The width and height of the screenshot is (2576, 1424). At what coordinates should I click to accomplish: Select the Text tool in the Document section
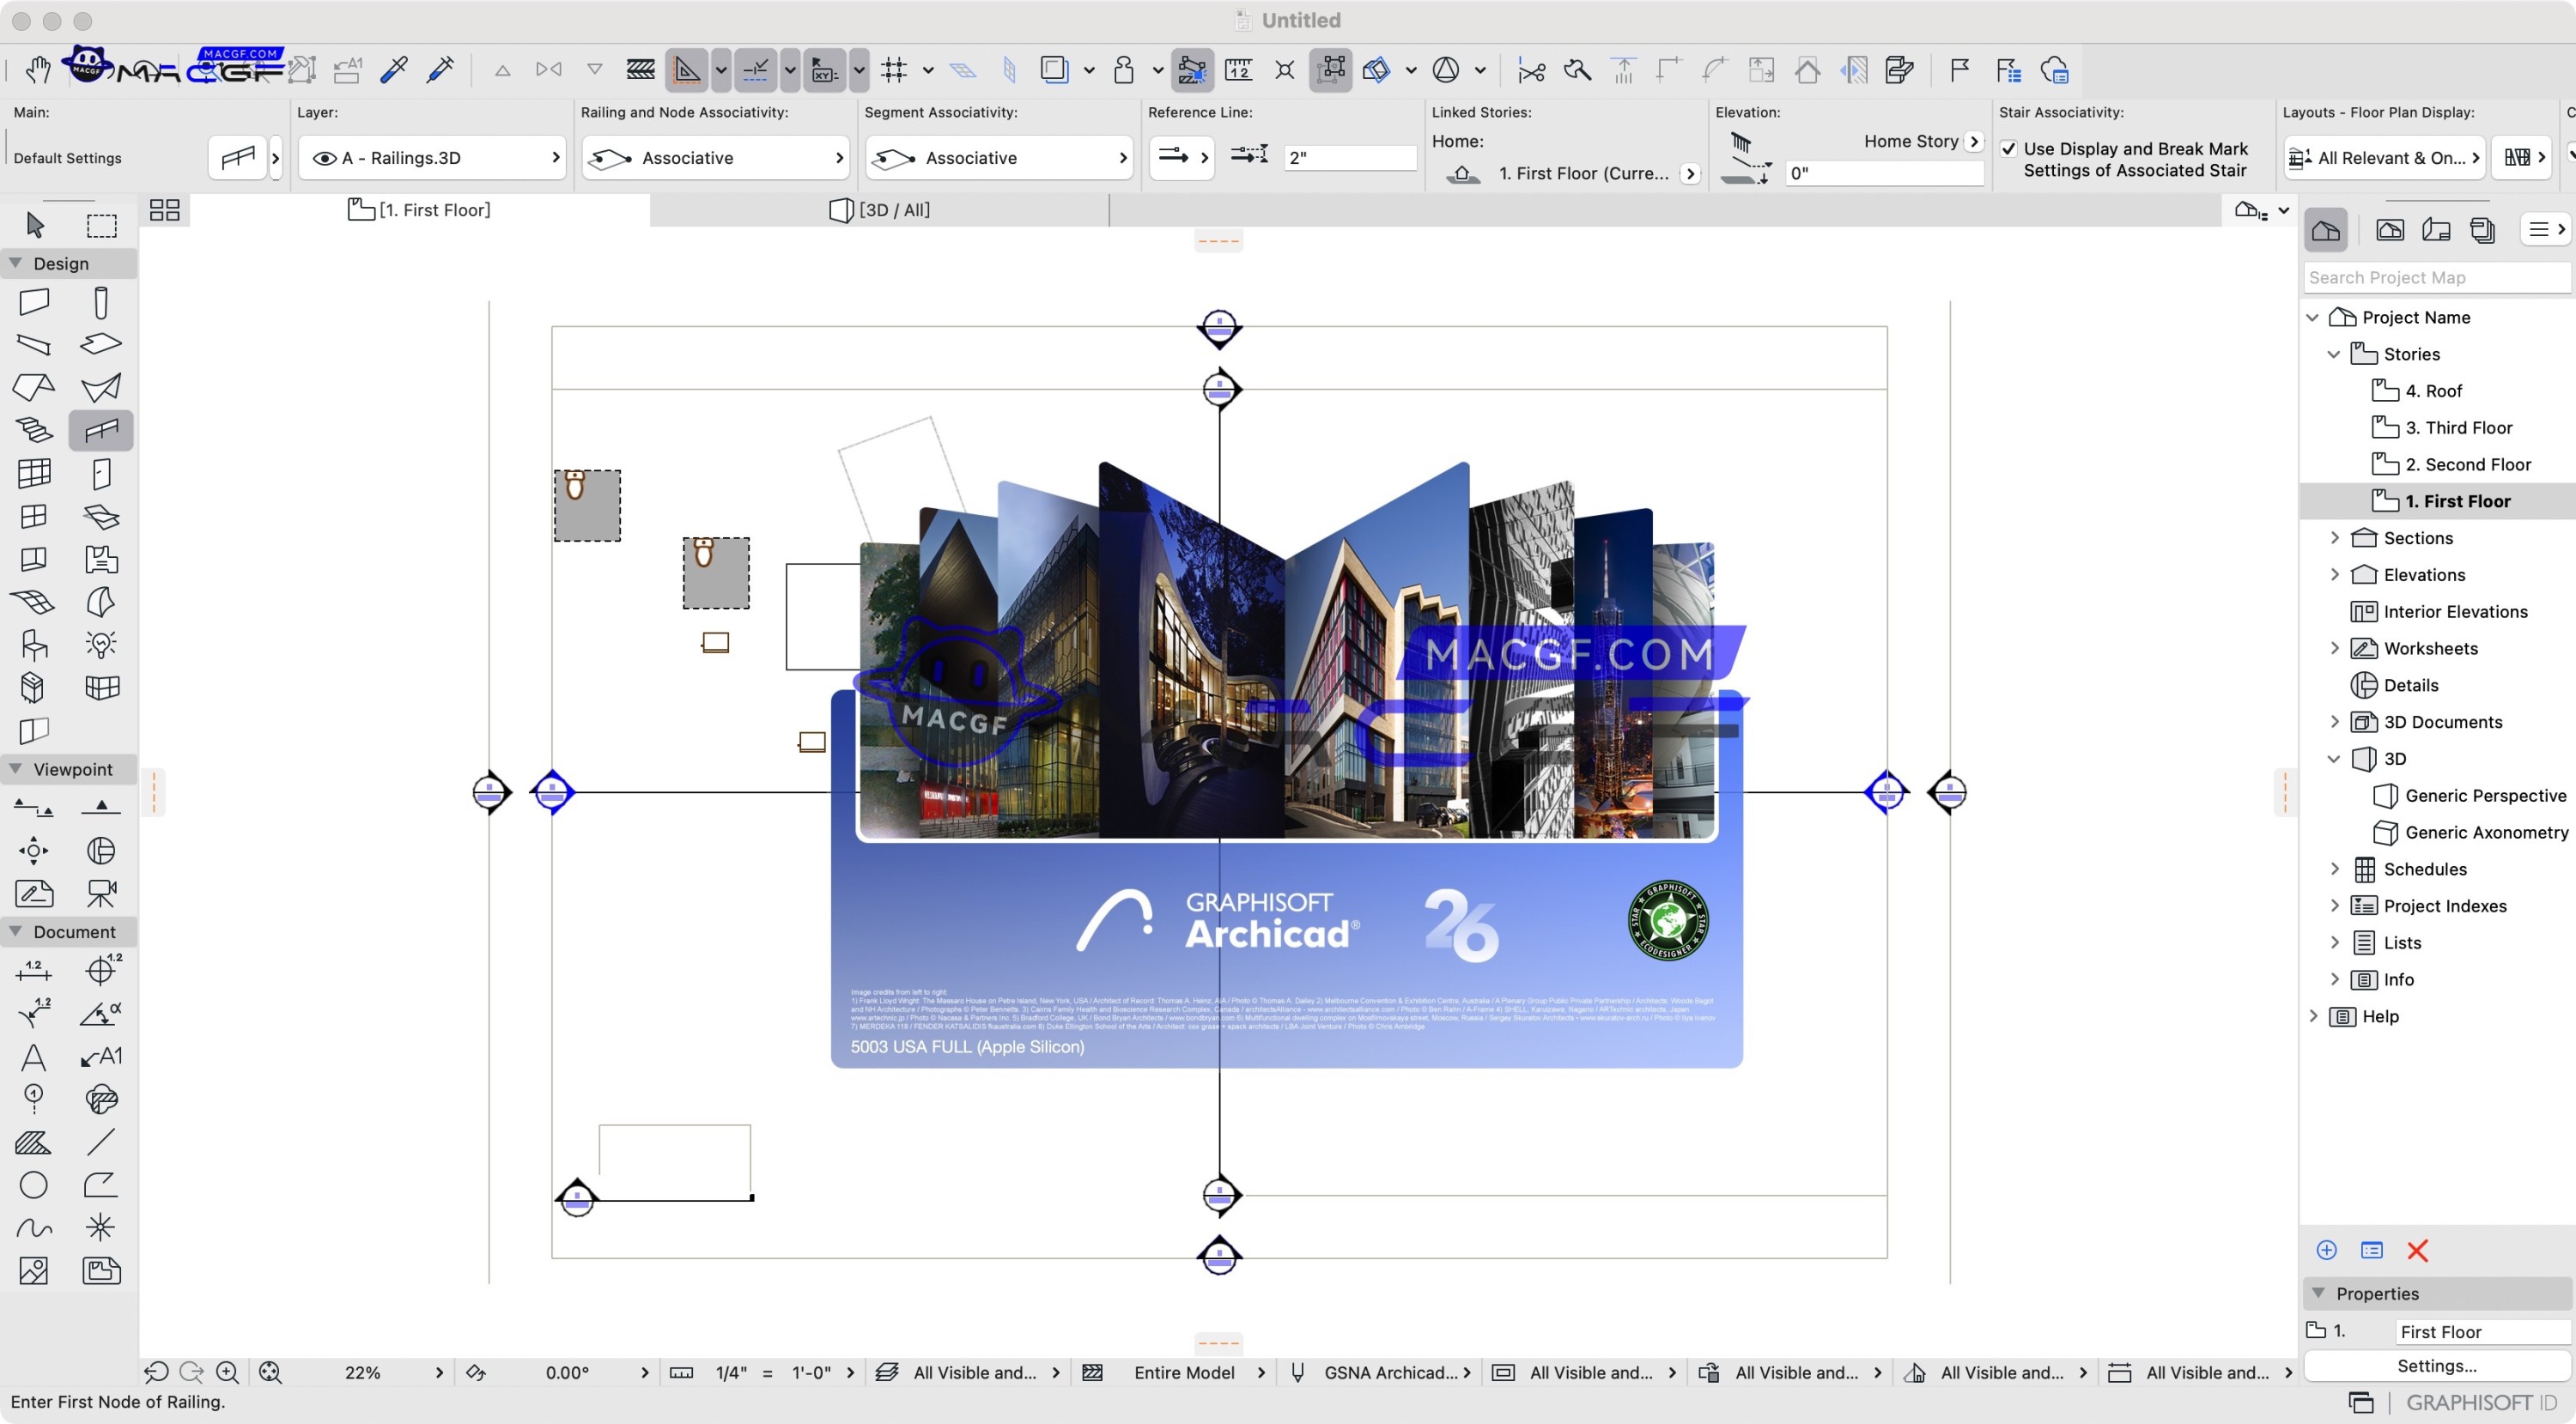click(34, 1057)
